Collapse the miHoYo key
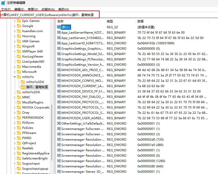Image resolution: width=218 pixels, height=174 pixels. coord(15,77)
